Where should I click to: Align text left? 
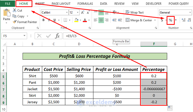[95, 20]
